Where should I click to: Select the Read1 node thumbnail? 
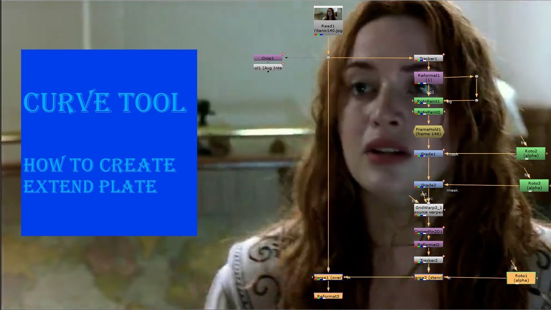click(x=328, y=13)
